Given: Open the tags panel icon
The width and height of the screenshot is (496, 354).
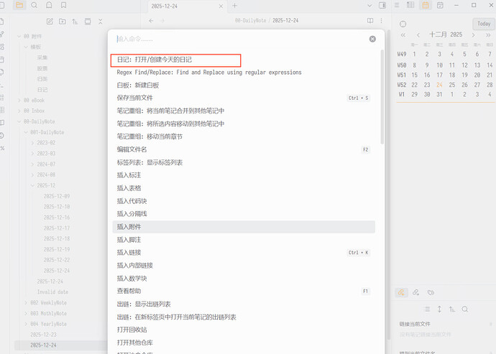Looking at the screenshot, I should 431,292.
